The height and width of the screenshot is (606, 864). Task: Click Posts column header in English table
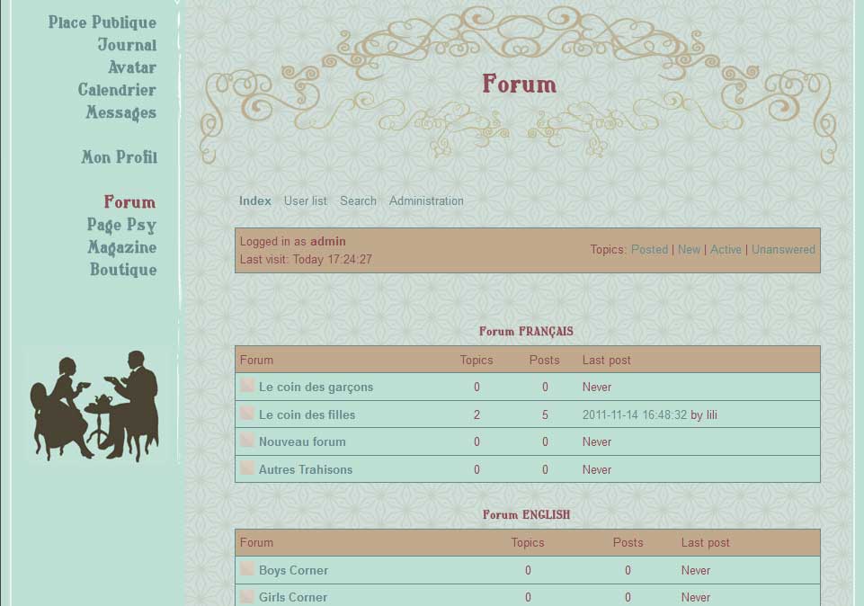click(628, 543)
